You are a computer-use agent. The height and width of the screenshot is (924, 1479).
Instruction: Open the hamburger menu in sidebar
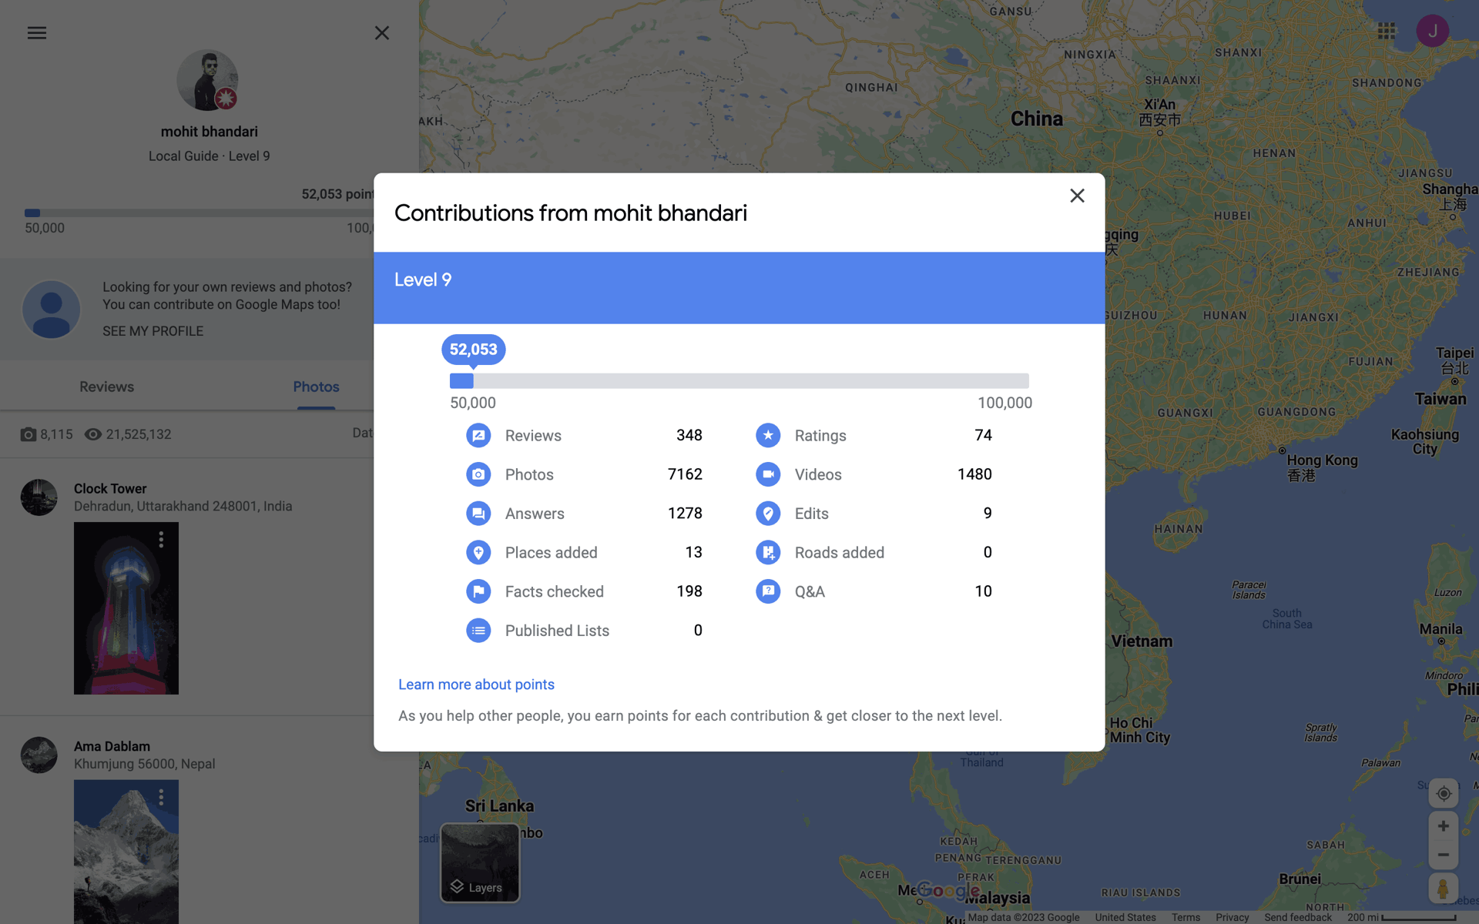click(37, 33)
